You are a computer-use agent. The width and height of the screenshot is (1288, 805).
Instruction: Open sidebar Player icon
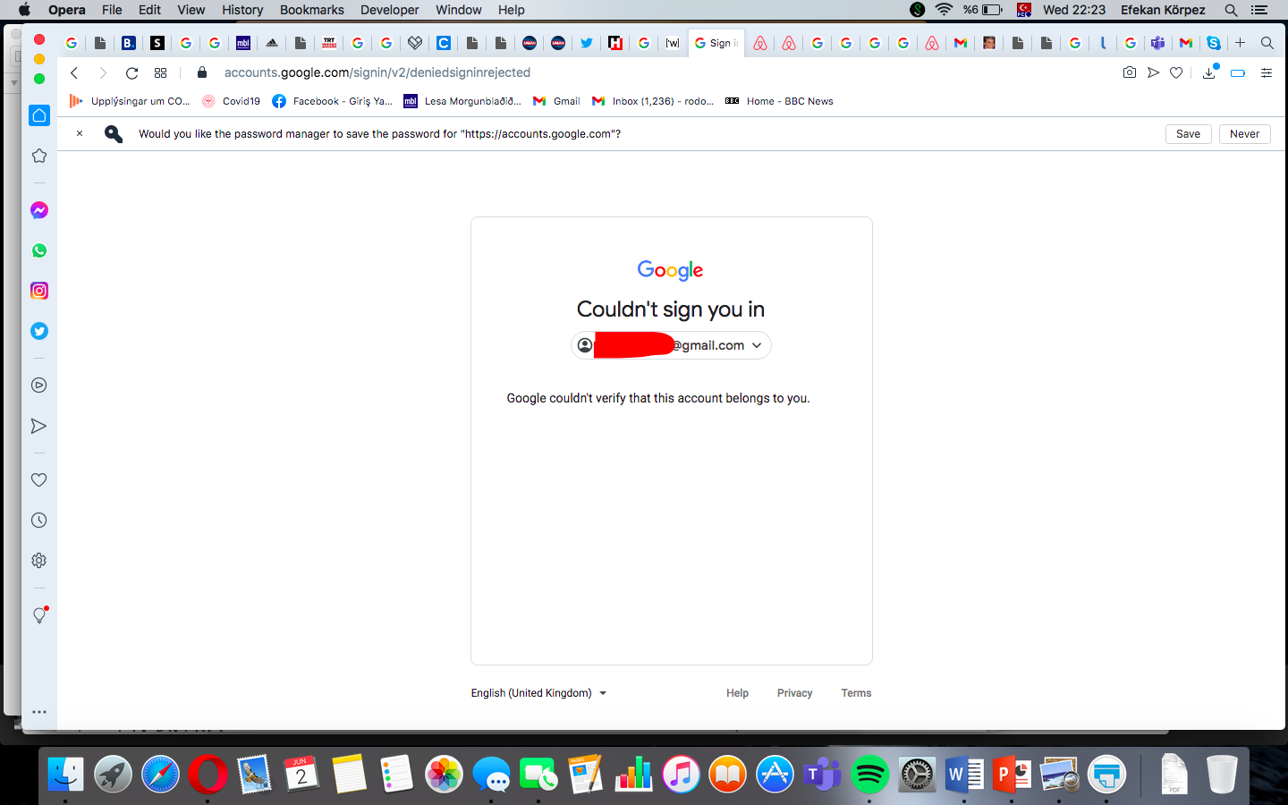[39, 386]
